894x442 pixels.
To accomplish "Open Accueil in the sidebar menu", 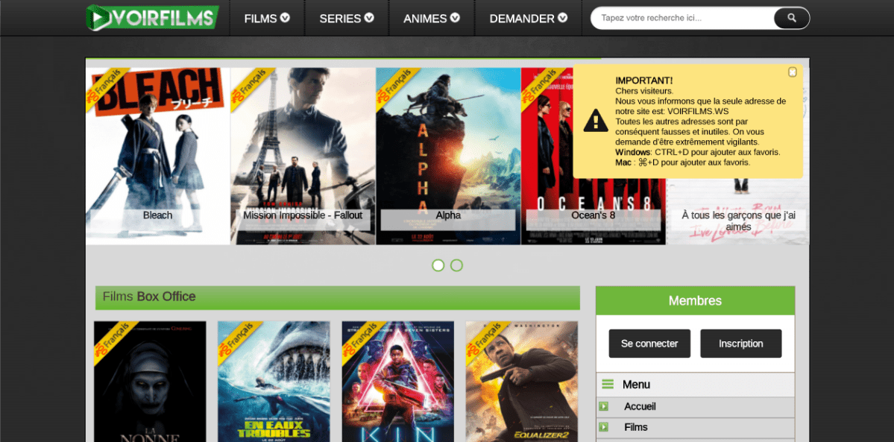I will (x=640, y=407).
